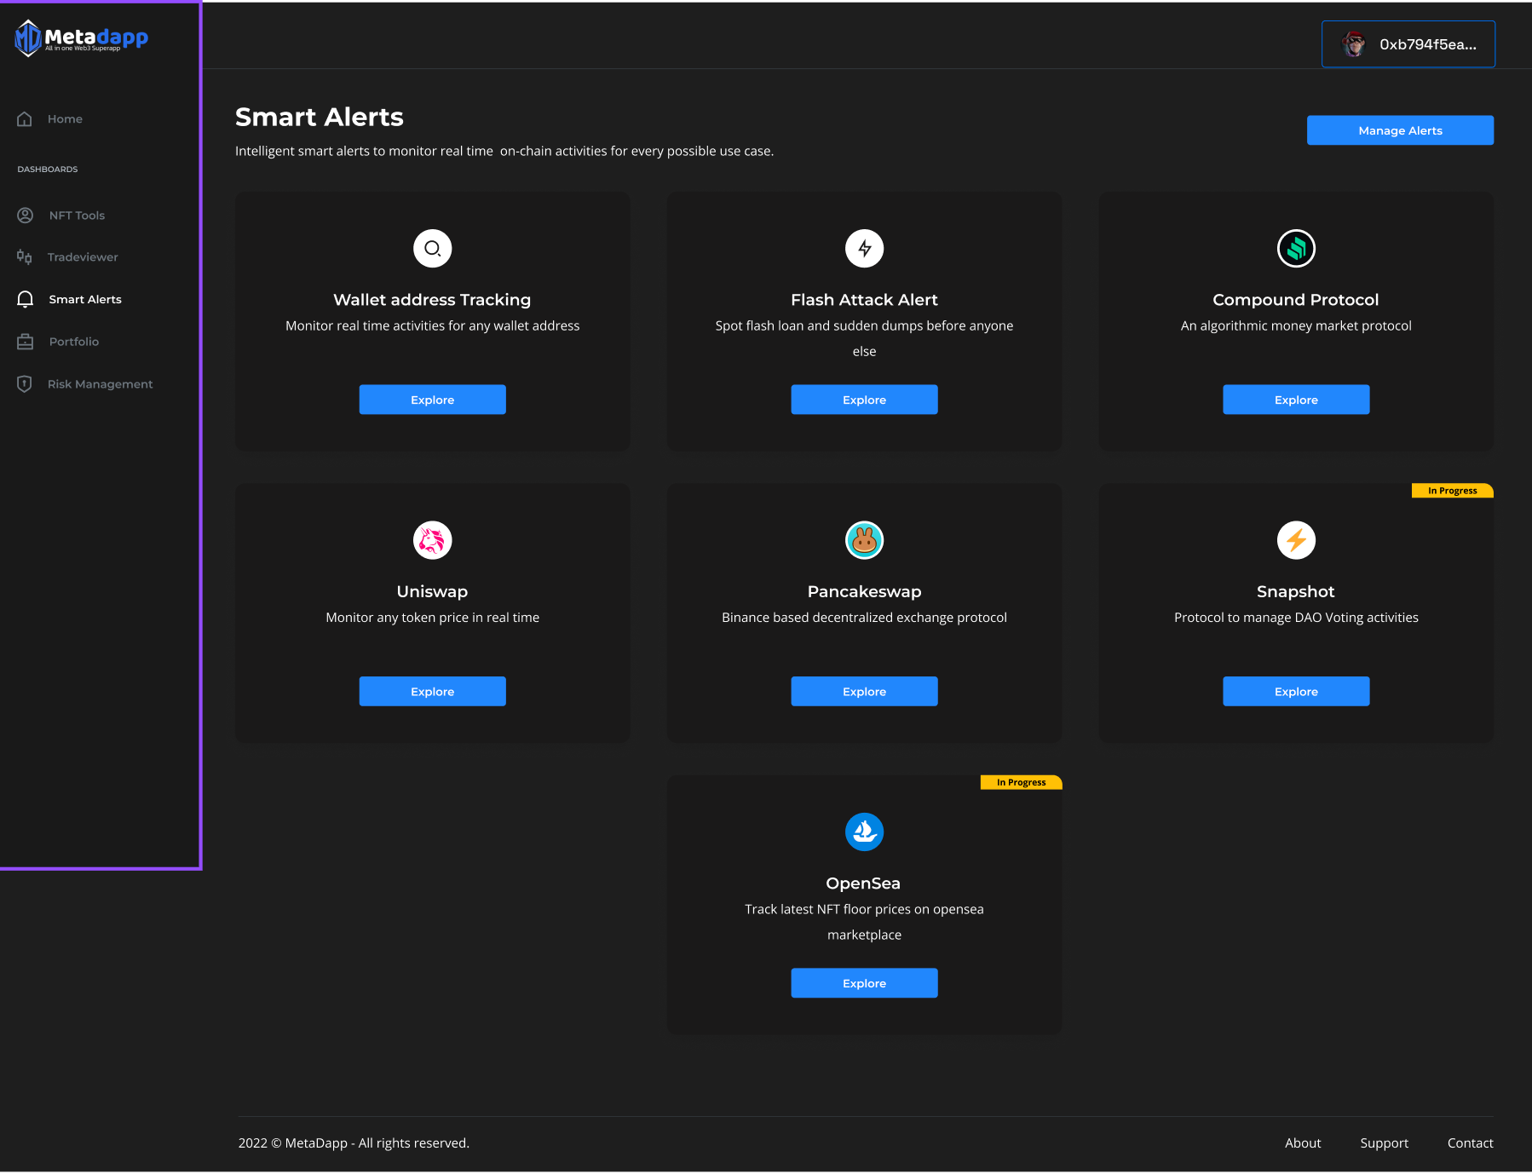Open the Support footer link
The width and height of the screenshot is (1532, 1174).
(1385, 1144)
